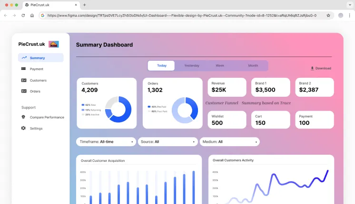Click the PieCrust.uk logo image
The width and height of the screenshot is (355, 204).
54,44
